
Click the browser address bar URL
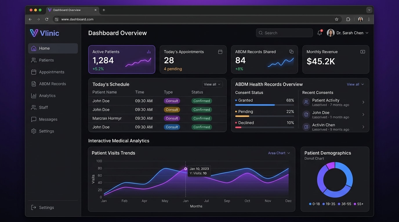click(x=77, y=19)
